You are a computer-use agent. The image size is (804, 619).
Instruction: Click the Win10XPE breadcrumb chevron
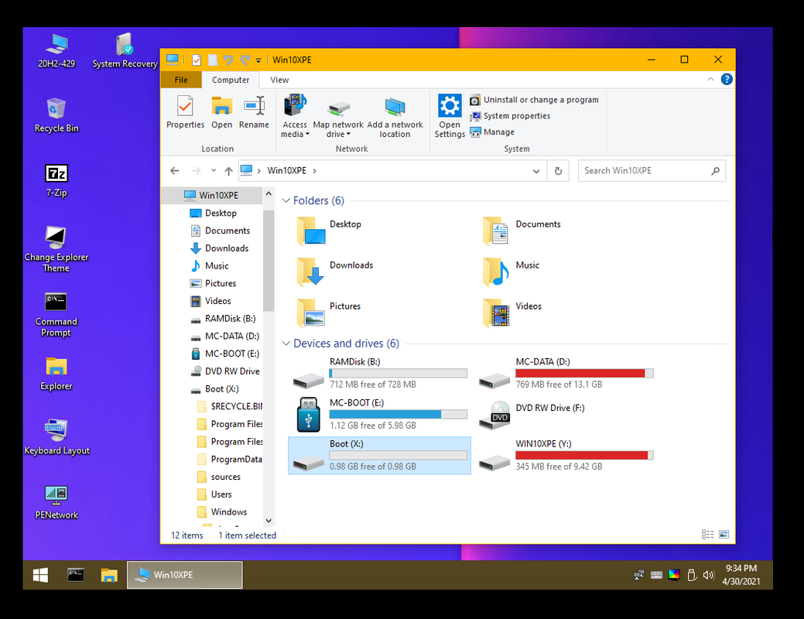(x=315, y=171)
